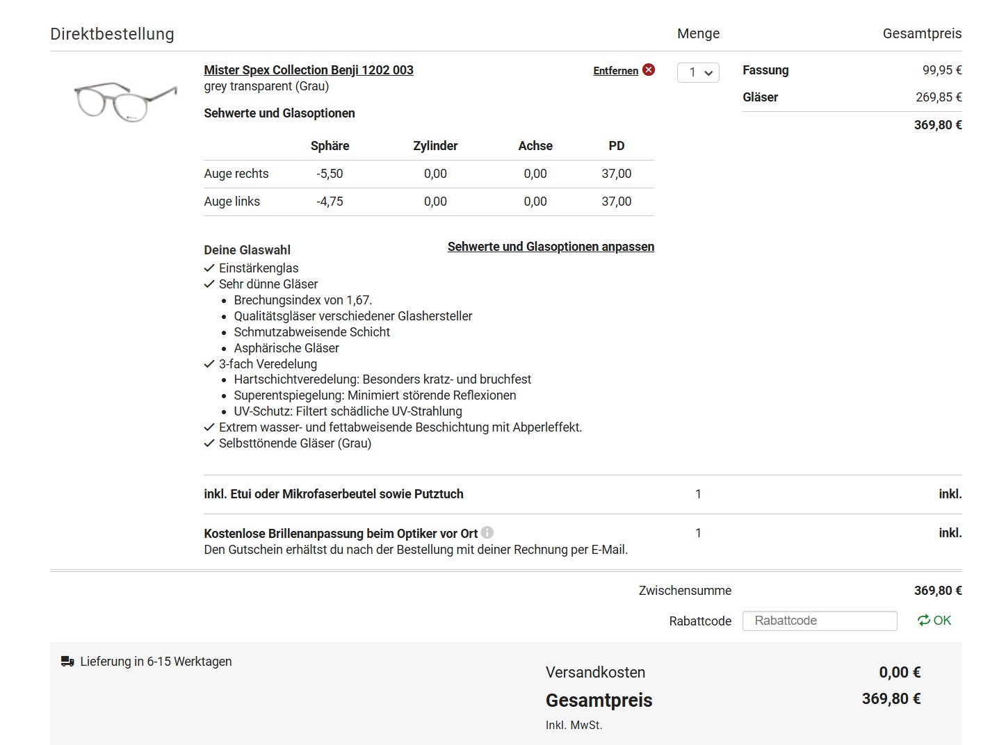Click the 3-fach Veredelung list item
Viewport: 1006px width, 745px height.
click(x=268, y=364)
